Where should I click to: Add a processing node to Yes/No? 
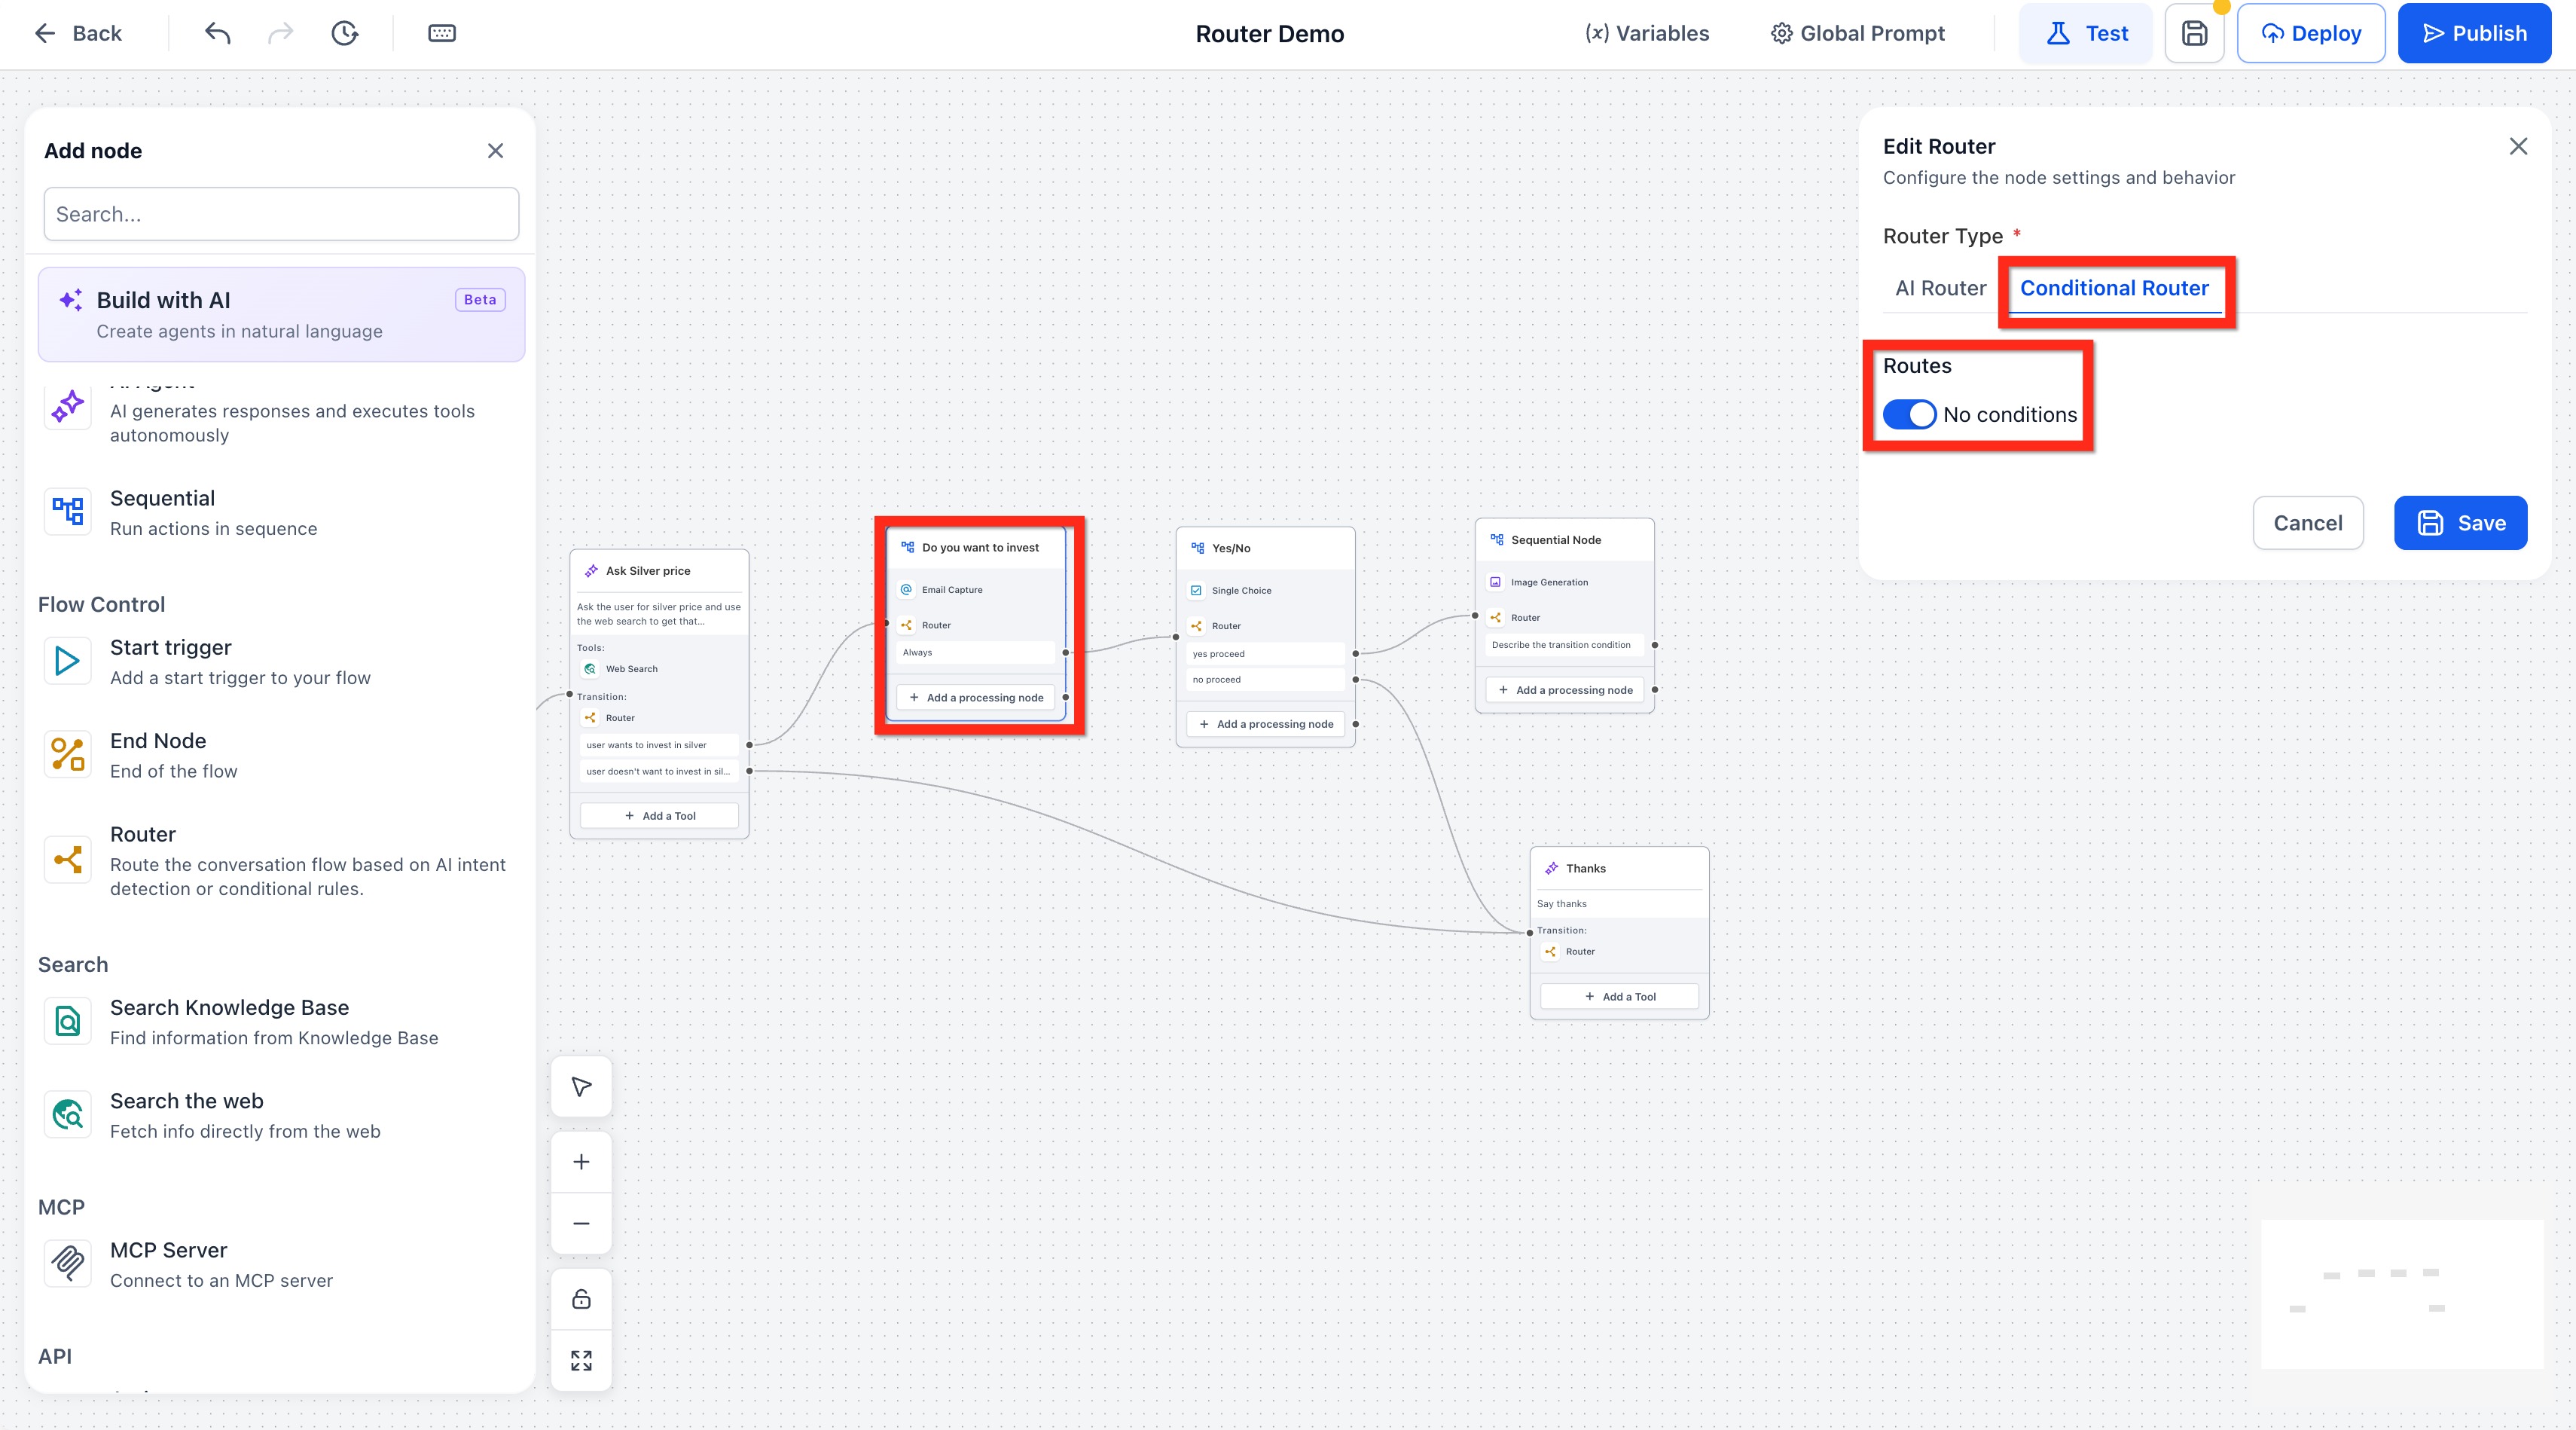coord(1265,724)
